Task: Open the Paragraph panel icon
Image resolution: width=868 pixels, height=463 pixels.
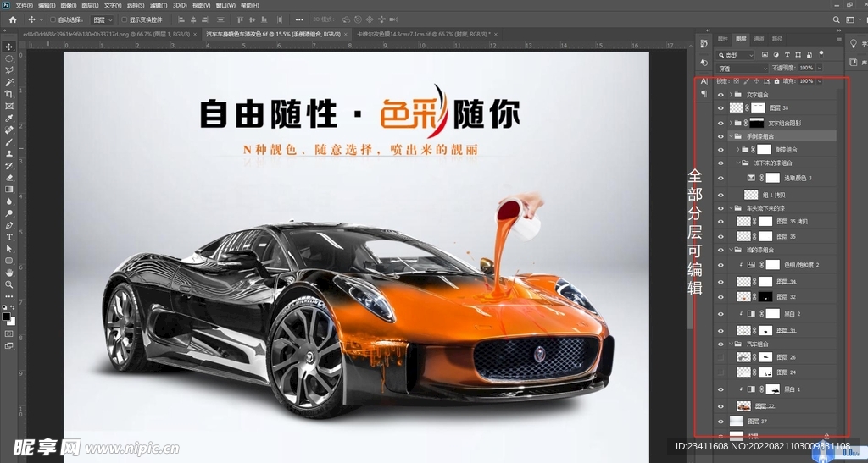Action: [x=704, y=94]
